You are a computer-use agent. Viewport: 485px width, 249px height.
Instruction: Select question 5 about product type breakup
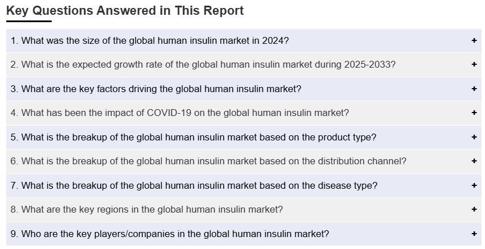[193, 137]
